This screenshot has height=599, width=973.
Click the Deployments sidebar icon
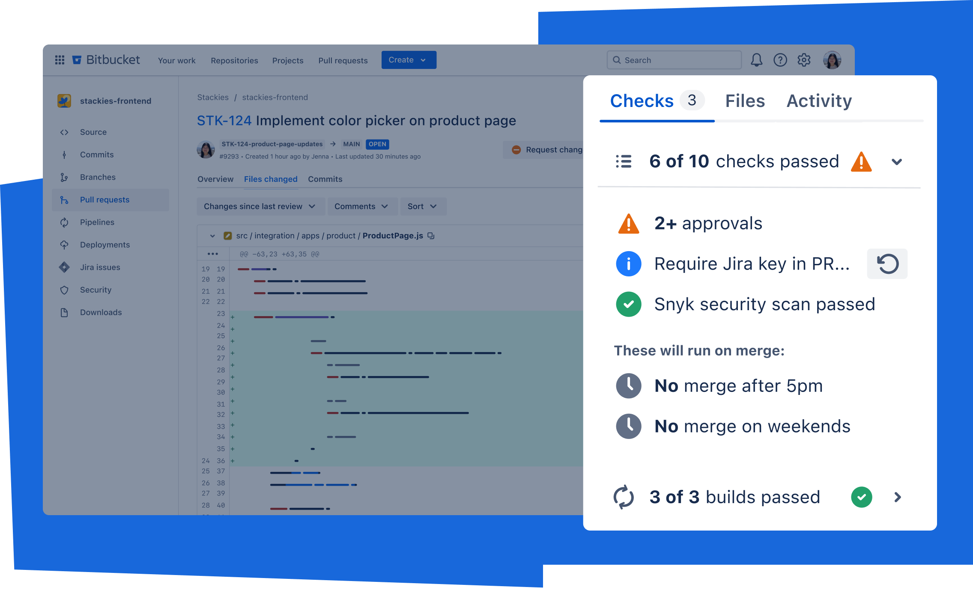click(x=65, y=244)
